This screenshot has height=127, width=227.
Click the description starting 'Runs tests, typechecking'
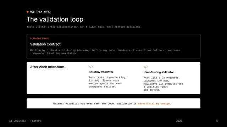click(107, 82)
